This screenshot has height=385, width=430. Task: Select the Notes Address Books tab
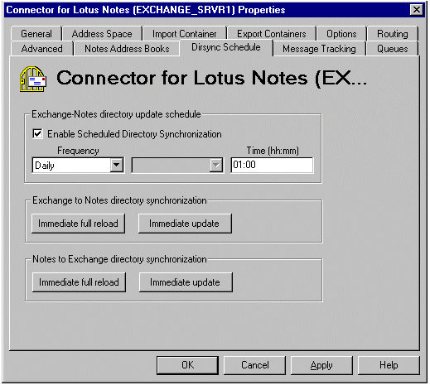tap(127, 49)
